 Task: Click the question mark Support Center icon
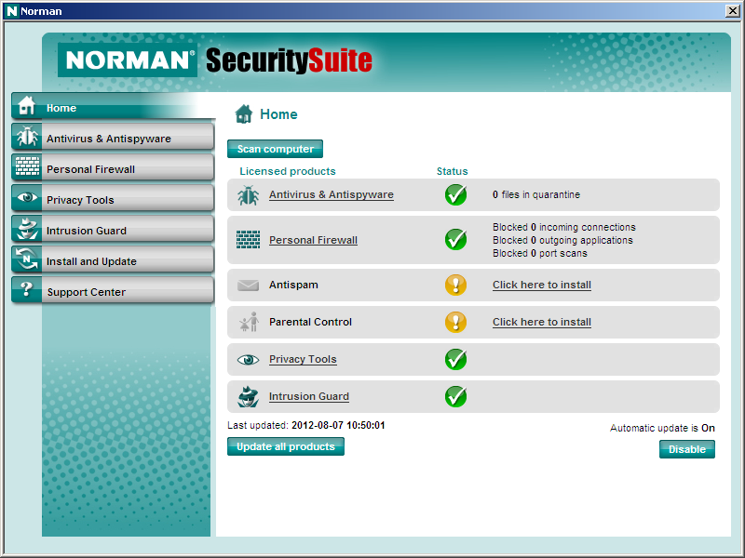pyautogui.click(x=27, y=291)
